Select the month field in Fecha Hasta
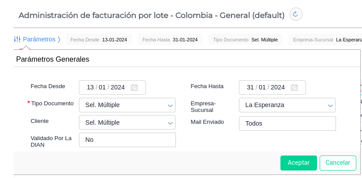362x178 pixels. pos(262,88)
